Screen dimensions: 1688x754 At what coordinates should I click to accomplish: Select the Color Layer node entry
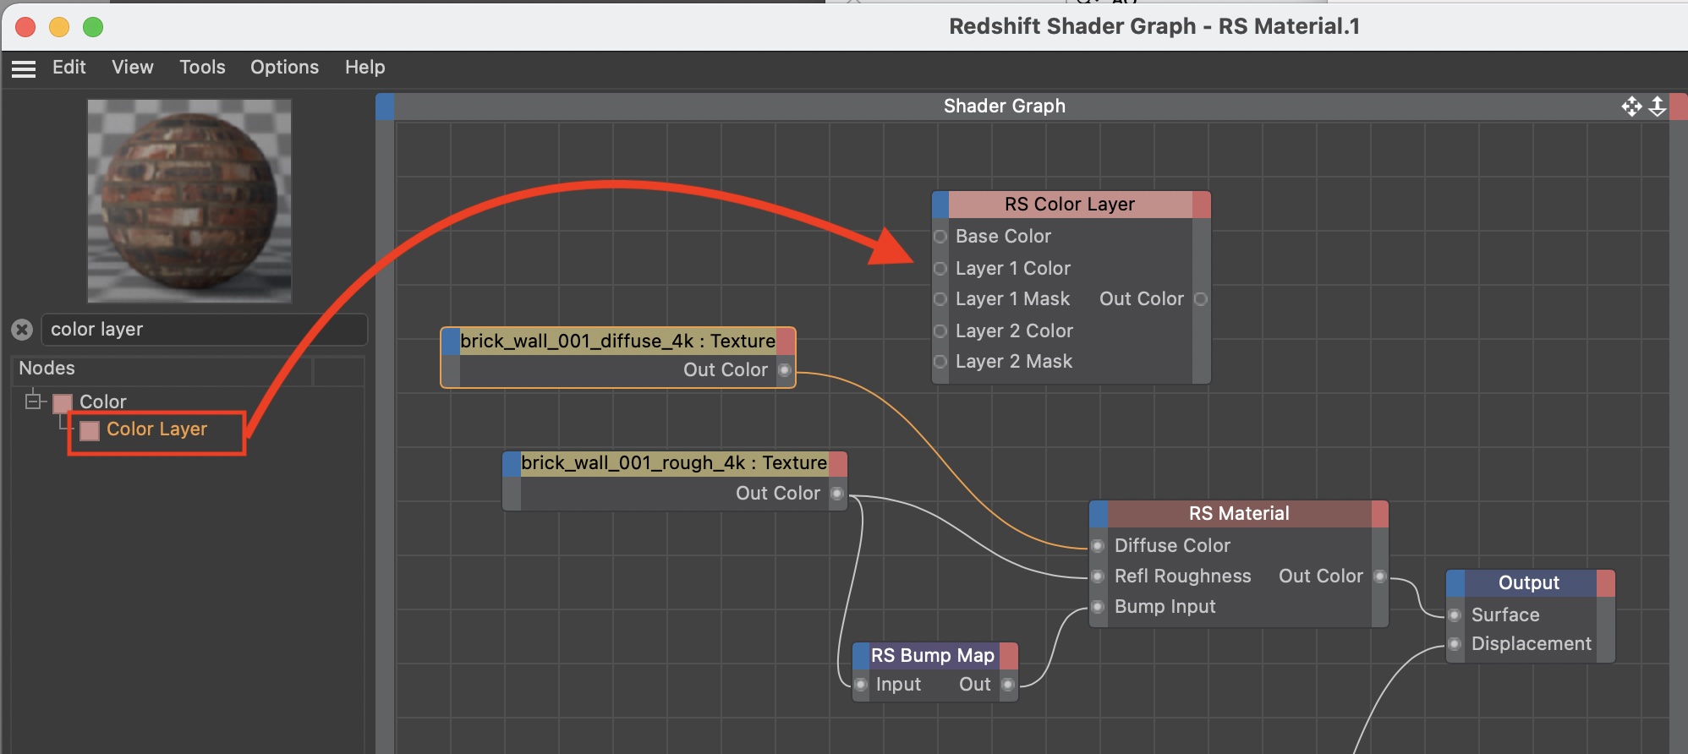[x=156, y=429]
